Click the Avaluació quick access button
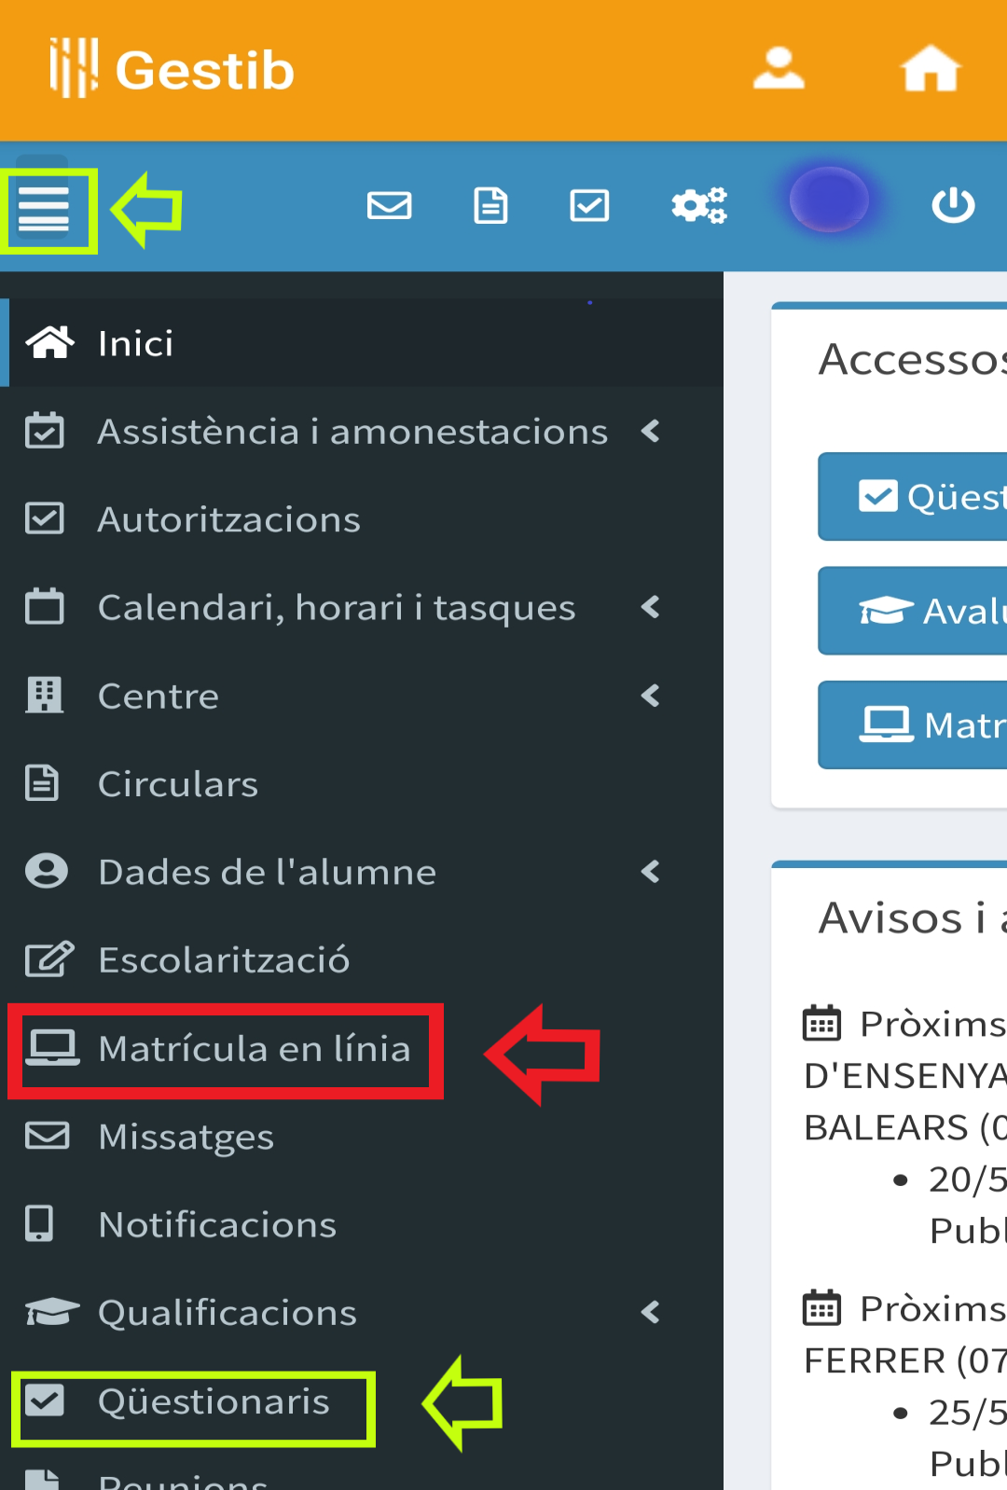The width and height of the screenshot is (1007, 1490). click(913, 611)
